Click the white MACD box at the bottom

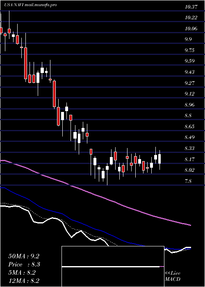coord(113,266)
